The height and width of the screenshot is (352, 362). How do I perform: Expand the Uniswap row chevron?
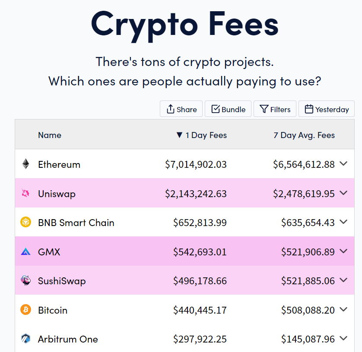[x=343, y=193]
